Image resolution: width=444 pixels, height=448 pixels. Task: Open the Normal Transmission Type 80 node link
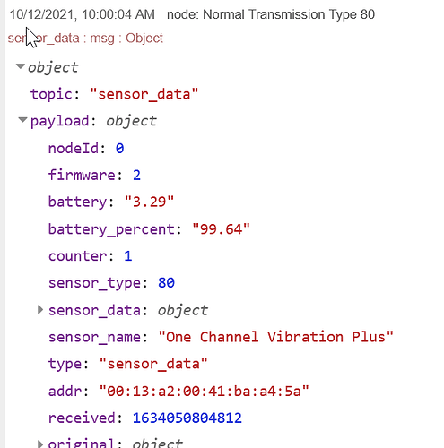coord(271,14)
